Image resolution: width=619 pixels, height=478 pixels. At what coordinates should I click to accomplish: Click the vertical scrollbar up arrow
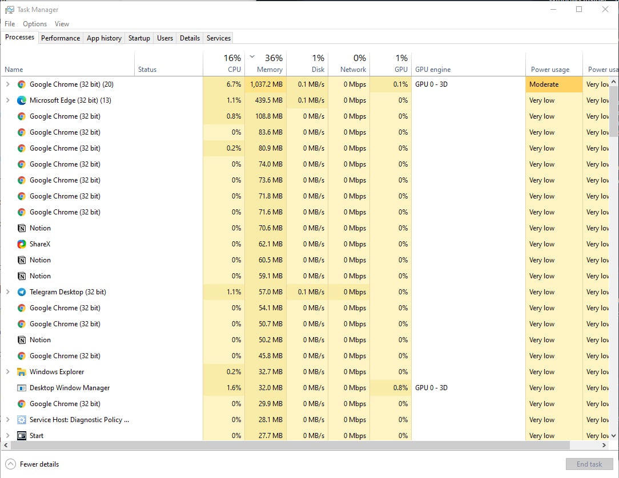[x=613, y=82]
